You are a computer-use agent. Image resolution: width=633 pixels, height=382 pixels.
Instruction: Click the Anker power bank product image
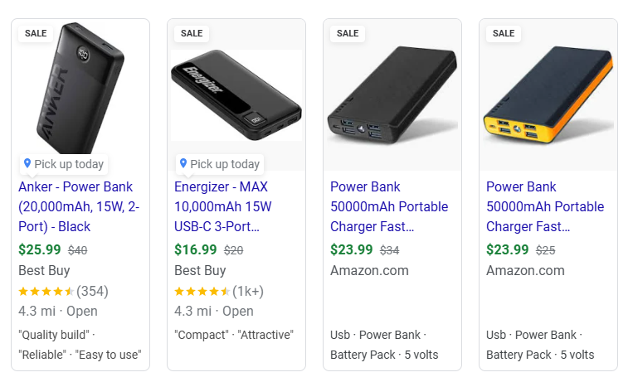point(80,91)
